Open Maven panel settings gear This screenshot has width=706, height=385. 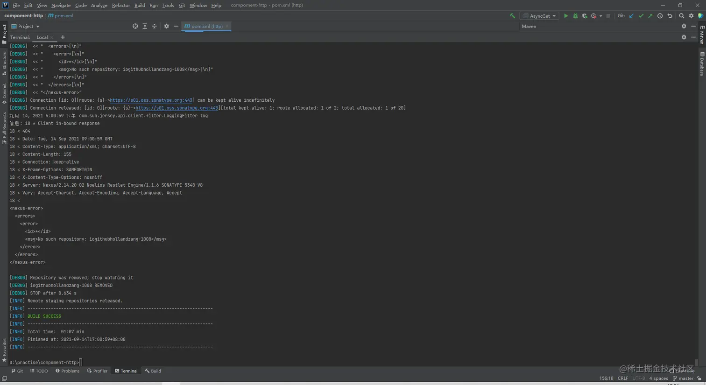(684, 26)
